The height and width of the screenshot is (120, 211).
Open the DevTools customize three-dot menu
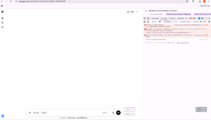point(206,18)
